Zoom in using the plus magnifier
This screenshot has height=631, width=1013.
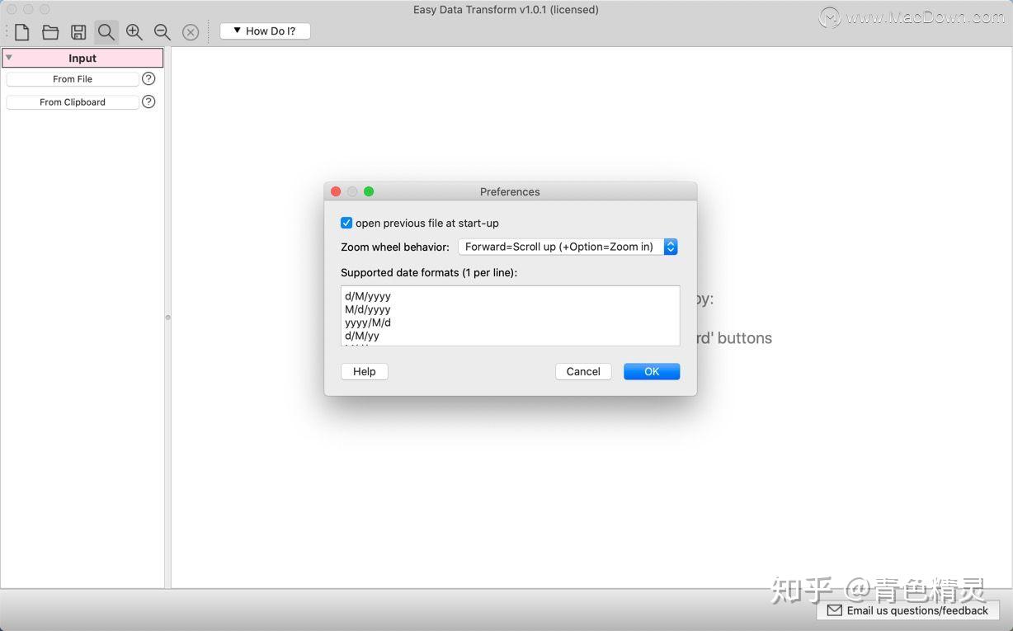pos(134,32)
